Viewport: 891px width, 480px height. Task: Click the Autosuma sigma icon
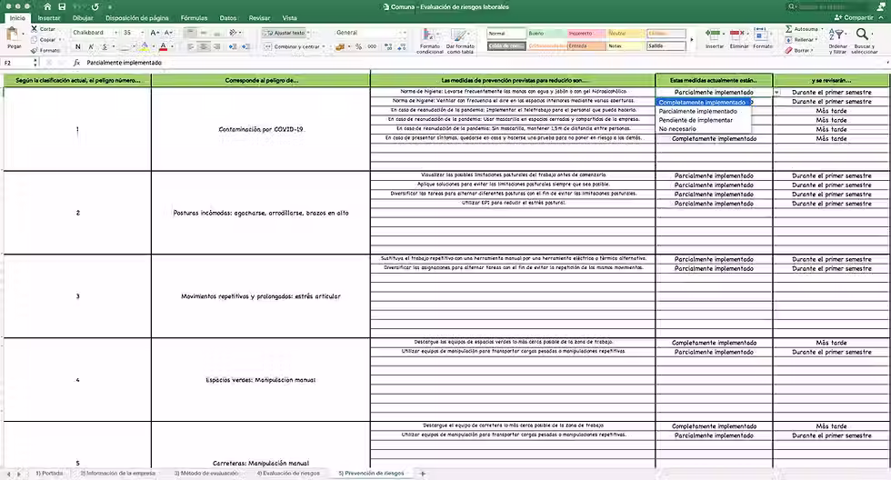pos(789,28)
